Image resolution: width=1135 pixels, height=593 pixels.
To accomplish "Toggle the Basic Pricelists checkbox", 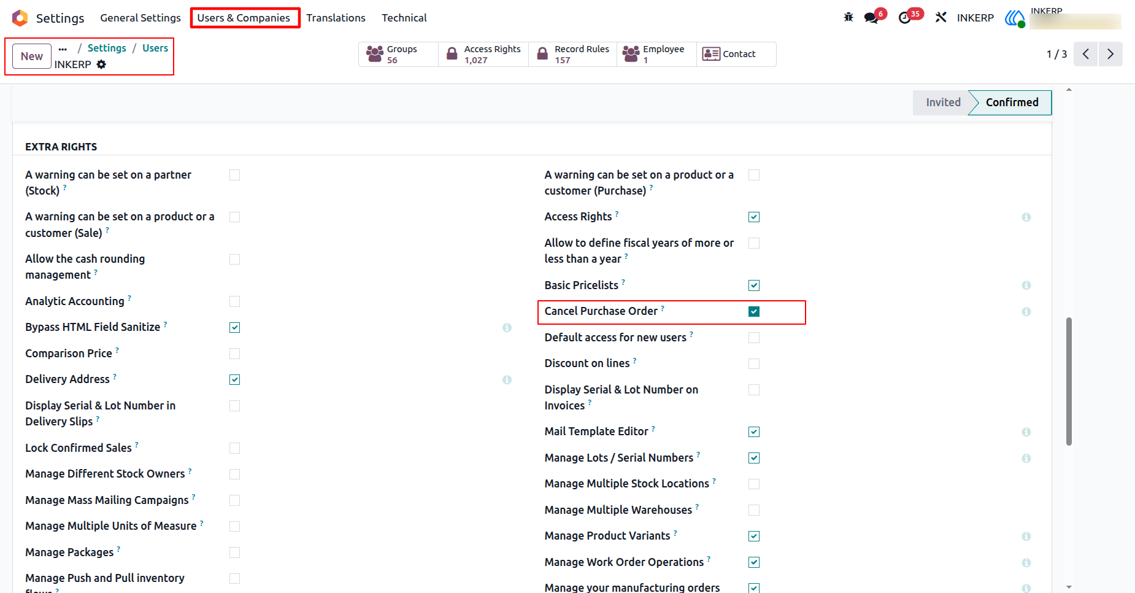I will point(754,285).
